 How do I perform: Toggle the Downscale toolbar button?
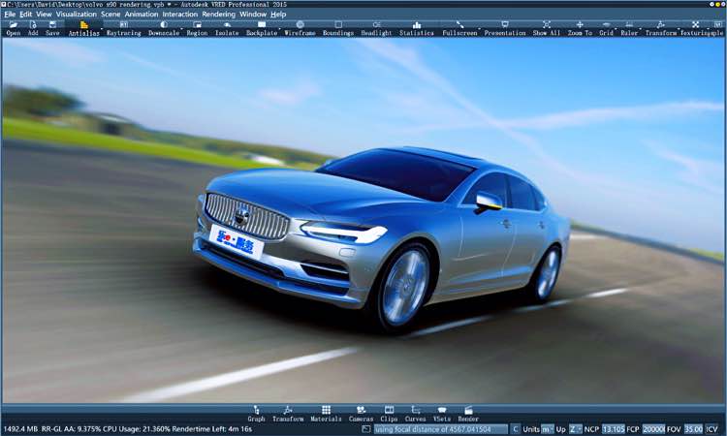click(164, 28)
